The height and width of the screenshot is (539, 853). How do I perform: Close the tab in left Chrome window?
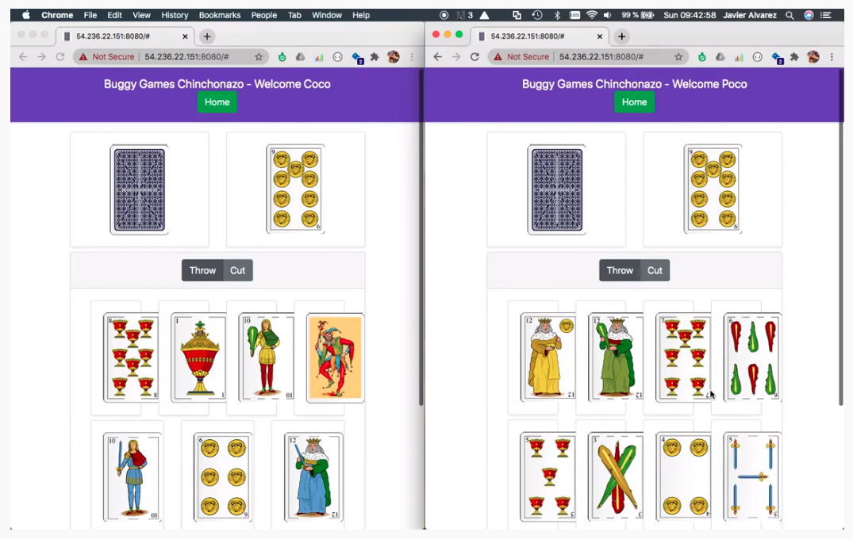(185, 36)
